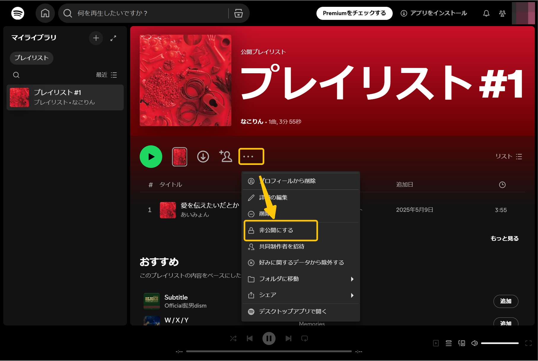This screenshot has width=538, height=361.
Task: Open user profile avatar
Action: pyautogui.click(x=523, y=13)
